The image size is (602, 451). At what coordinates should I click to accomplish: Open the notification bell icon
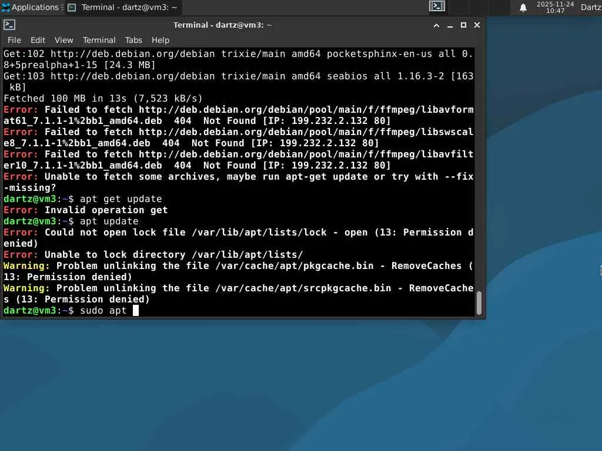tap(523, 8)
